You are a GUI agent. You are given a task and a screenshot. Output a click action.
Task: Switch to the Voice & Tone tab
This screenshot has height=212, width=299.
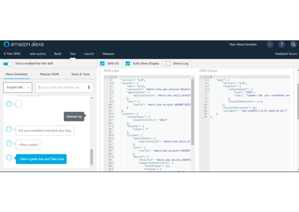[80, 74]
